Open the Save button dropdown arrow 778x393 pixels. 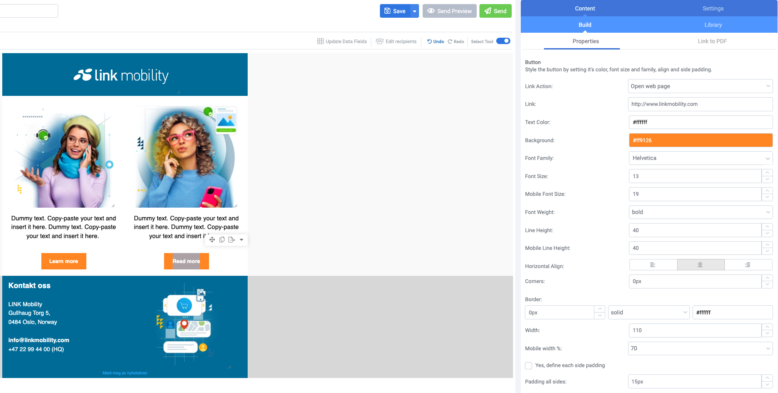click(414, 11)
